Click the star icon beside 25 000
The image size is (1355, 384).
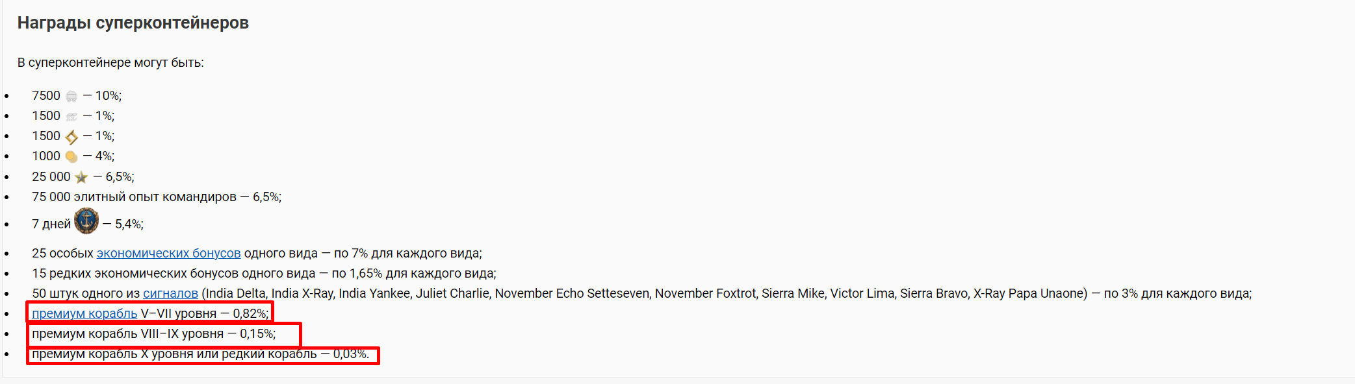point(81,177)
